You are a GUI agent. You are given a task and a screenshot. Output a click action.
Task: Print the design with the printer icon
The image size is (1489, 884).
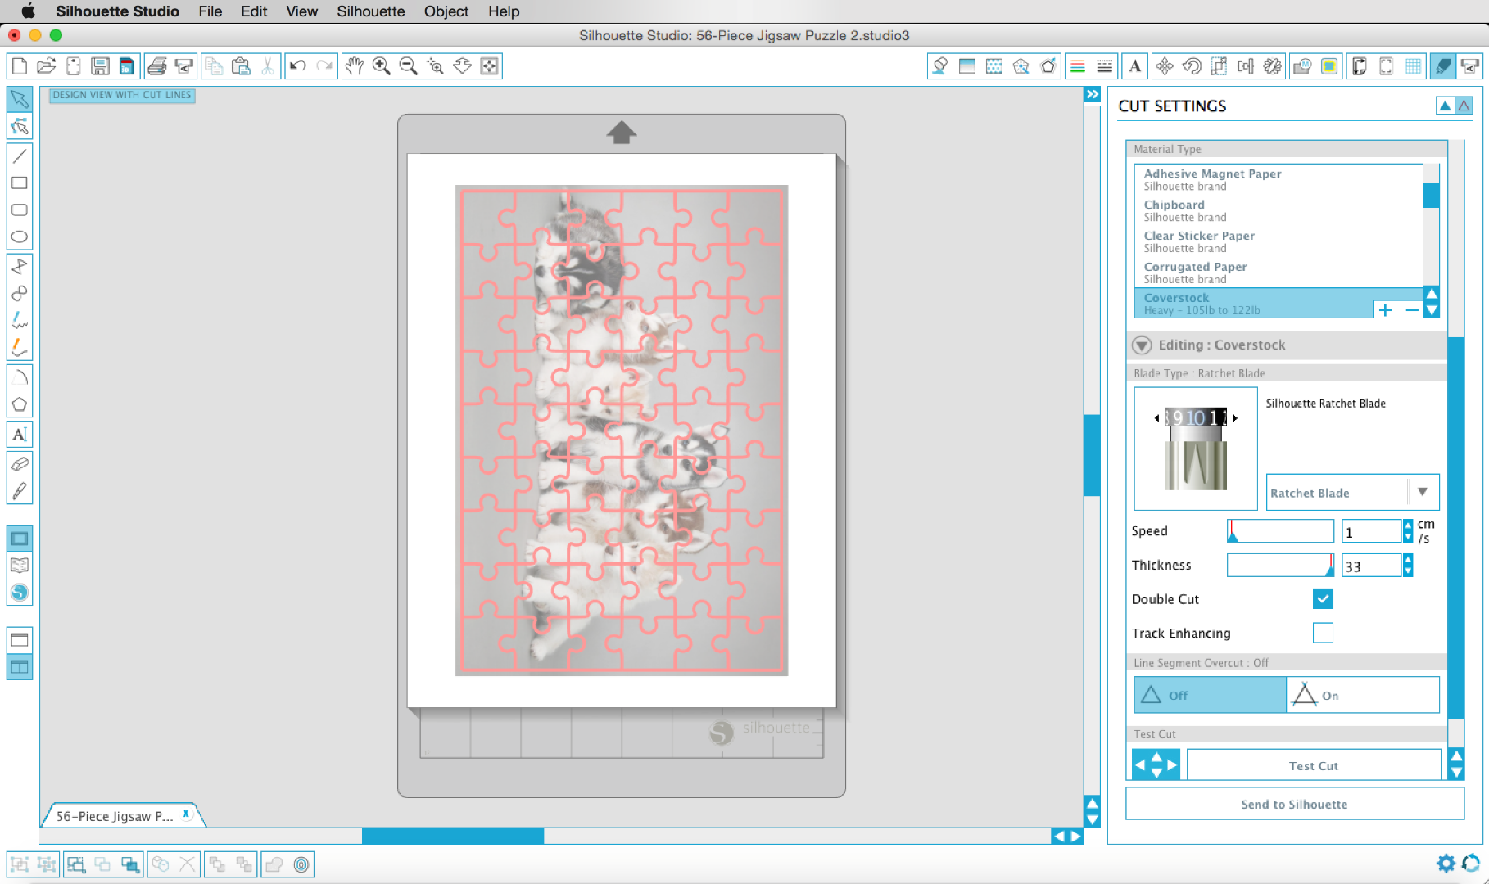157,66
